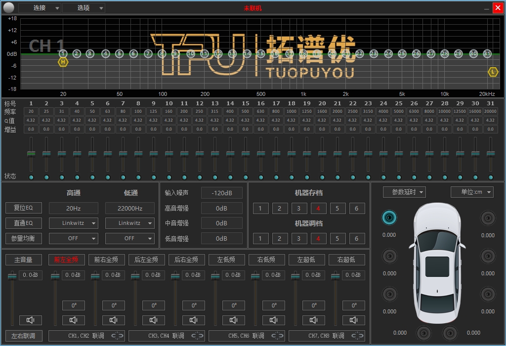The height and width of the screenshot is (346, 506).
Task: Load preset 6 under 机器调档
Action: (357, 239)
